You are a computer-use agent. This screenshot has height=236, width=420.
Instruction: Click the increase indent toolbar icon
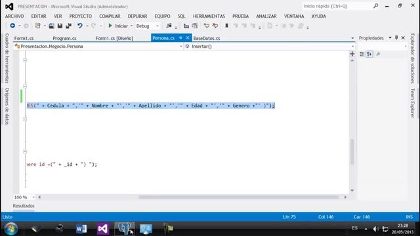(x=195, y=26)
